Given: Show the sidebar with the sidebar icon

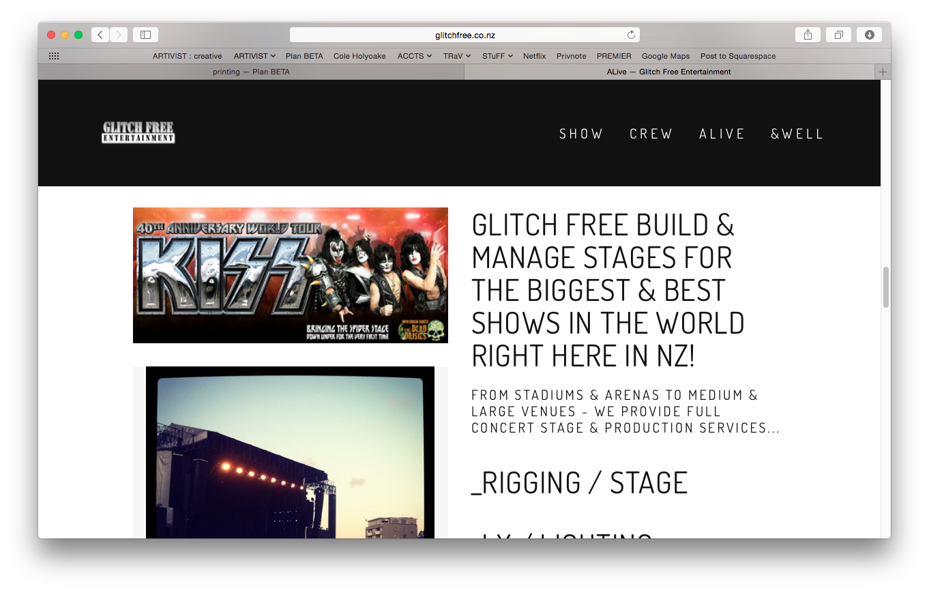Looking at the screenshot, I should coord(145,35).
